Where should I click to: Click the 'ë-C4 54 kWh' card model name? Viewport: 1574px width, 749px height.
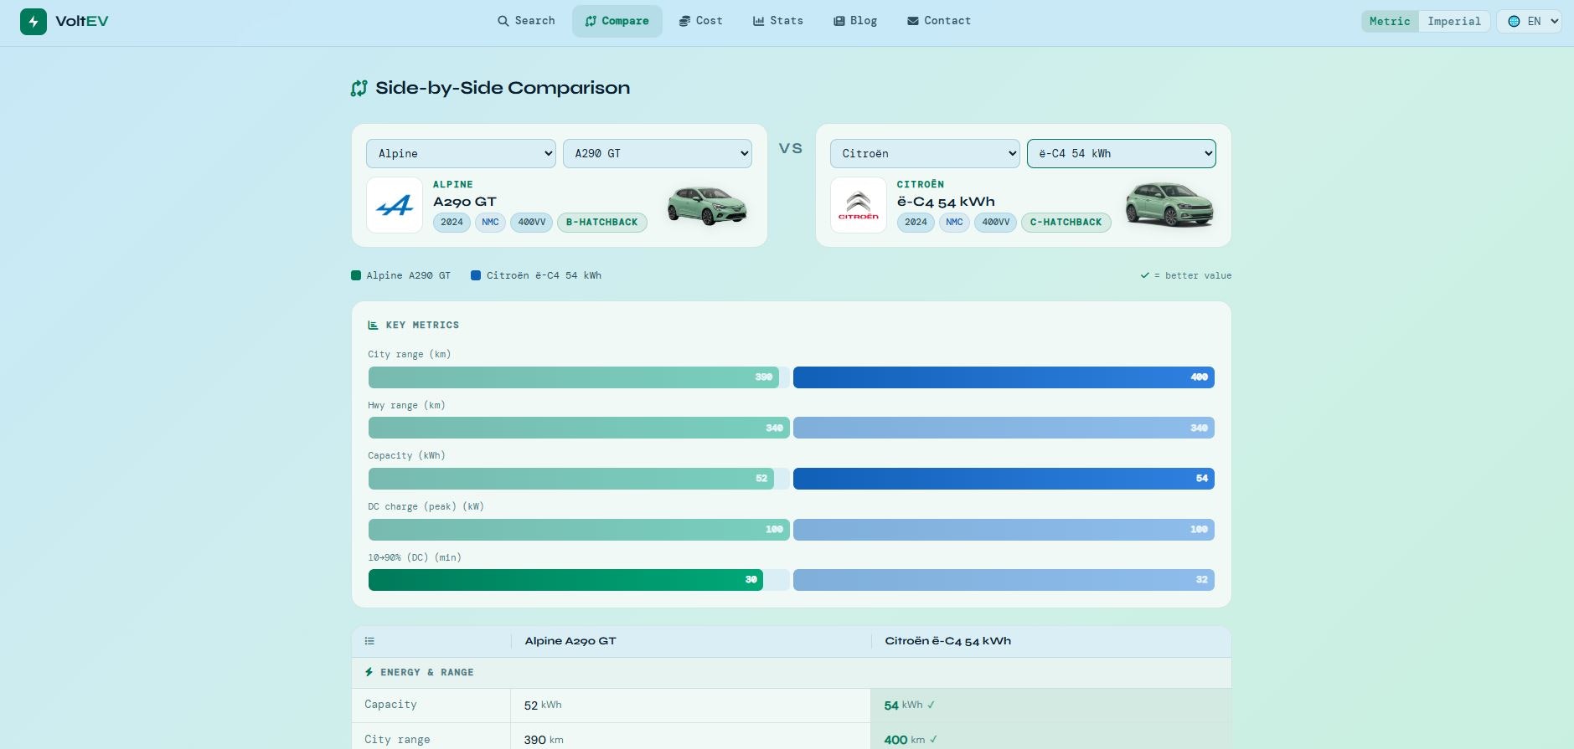(946, 202)
